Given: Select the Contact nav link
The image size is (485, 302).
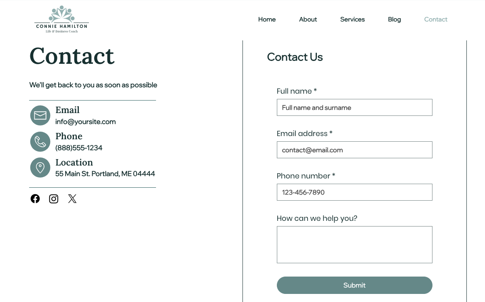Looking at the screenshot, I should coord(436,19).
